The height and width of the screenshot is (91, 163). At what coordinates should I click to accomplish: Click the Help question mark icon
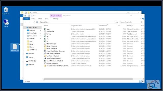coord(143,19)
